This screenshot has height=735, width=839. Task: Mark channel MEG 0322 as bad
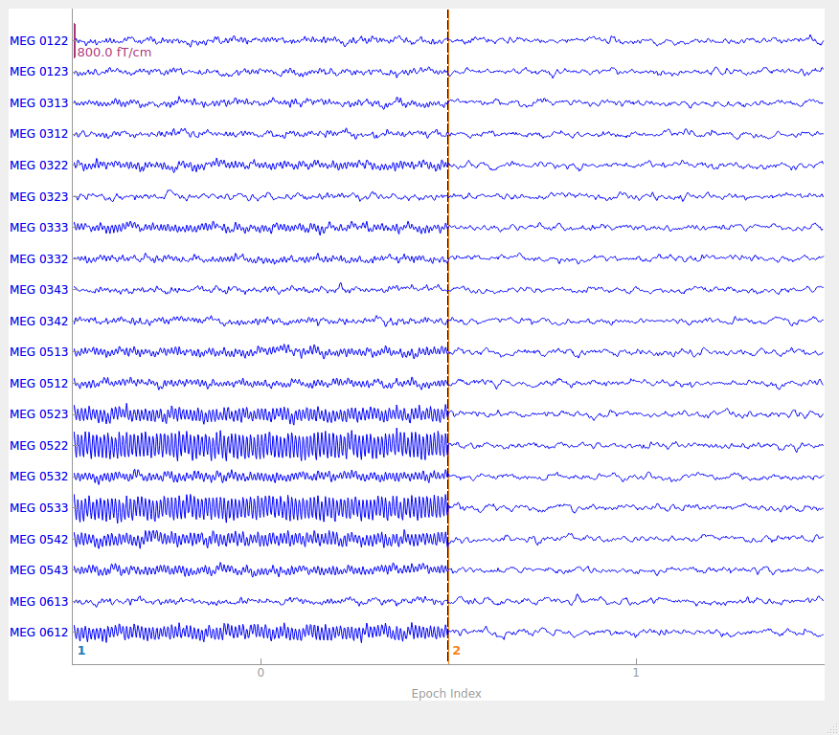[39, 166]
